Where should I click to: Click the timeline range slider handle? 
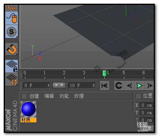click(x=59, y=85)
